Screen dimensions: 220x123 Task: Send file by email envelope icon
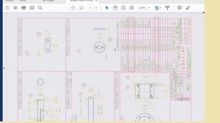point(32,8)
